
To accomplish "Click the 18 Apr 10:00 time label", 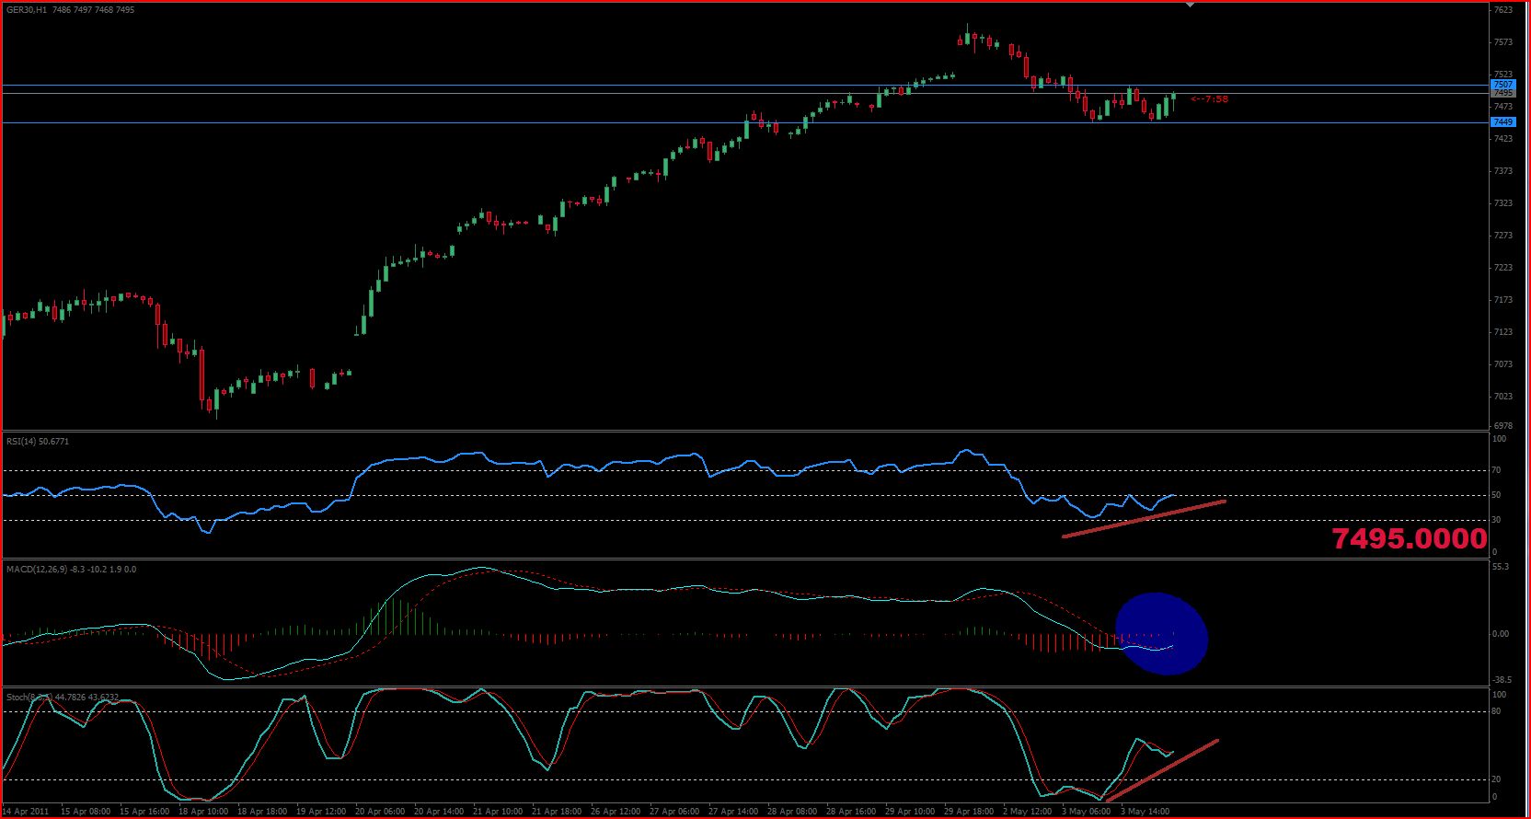I will pos(203,812).
